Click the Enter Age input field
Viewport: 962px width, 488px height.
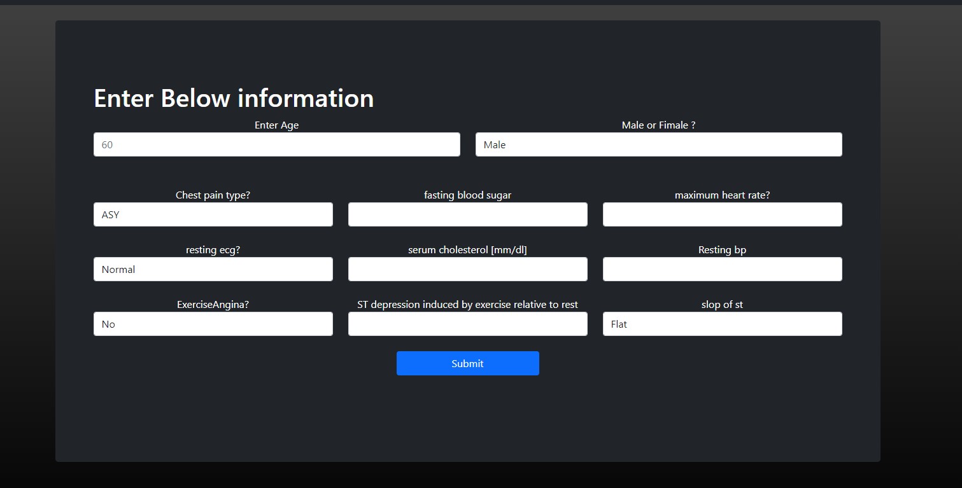coord(276,144)
